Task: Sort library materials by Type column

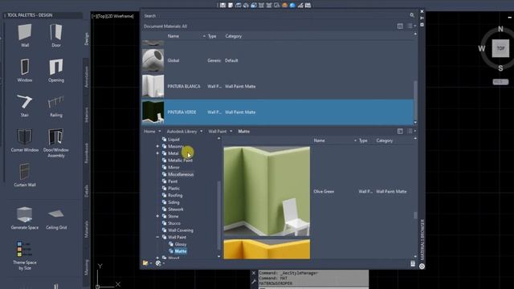Action: (x=363, y=140)
